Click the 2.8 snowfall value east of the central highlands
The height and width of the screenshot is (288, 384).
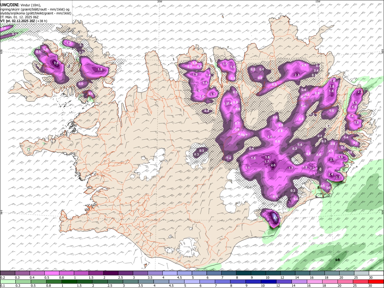pyautogui.click(x=273, y=165)
